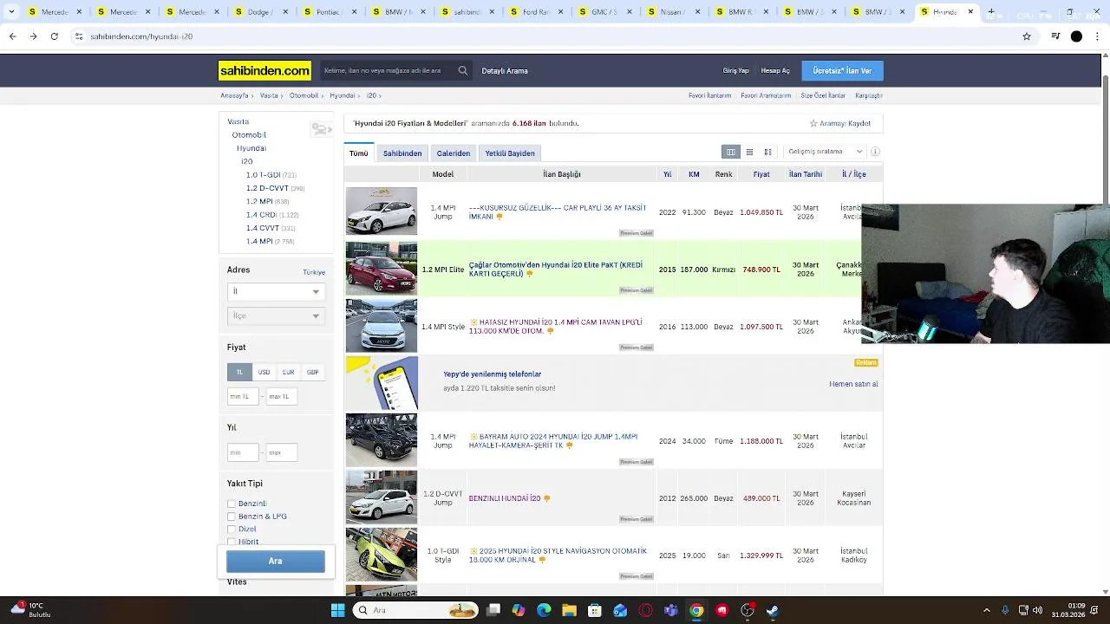The height and width of the screenshot is (624, 1110).
Task: Open the browser tab search chevron
Action: point(10,12)
